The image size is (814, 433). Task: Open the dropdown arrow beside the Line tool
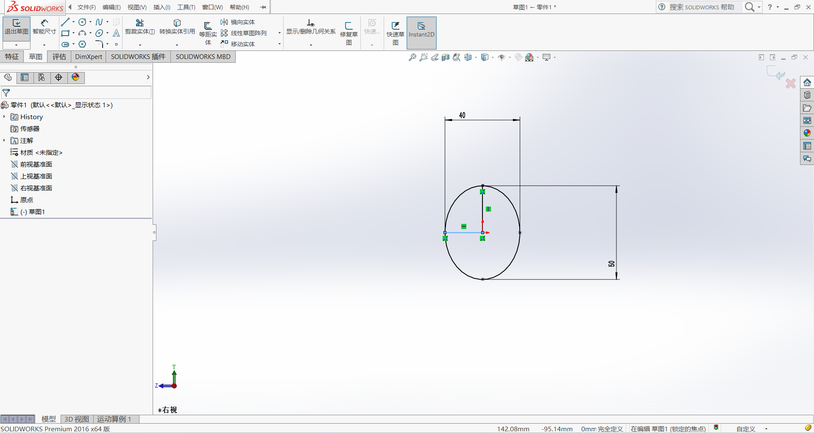pos(73,22)
